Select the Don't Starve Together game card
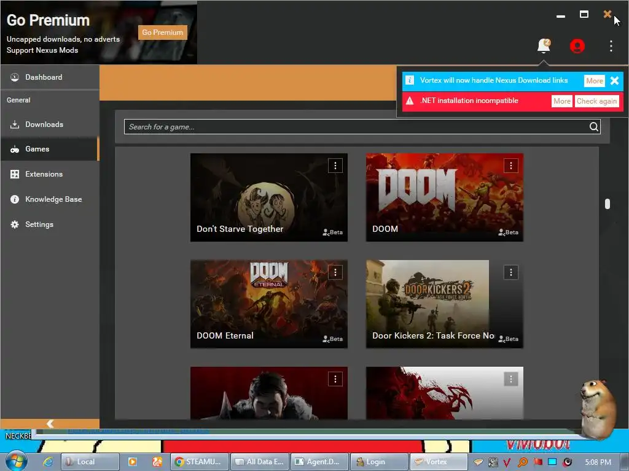This screenshot has height=471, width=629. (x=269, y=197)
